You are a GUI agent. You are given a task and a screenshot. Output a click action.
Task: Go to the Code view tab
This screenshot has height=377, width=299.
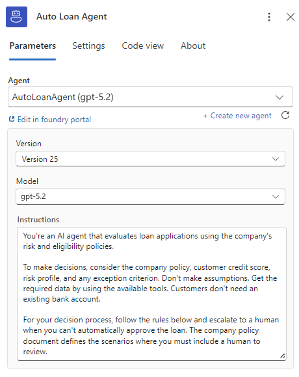click(143, 46)
